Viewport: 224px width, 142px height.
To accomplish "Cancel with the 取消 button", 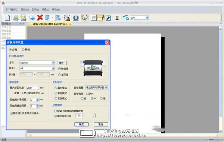I will pos(101,124).
